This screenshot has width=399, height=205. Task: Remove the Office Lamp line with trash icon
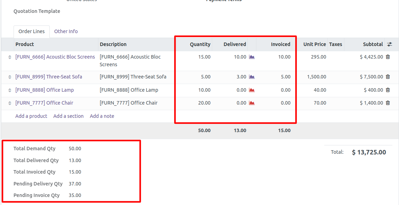388,90
